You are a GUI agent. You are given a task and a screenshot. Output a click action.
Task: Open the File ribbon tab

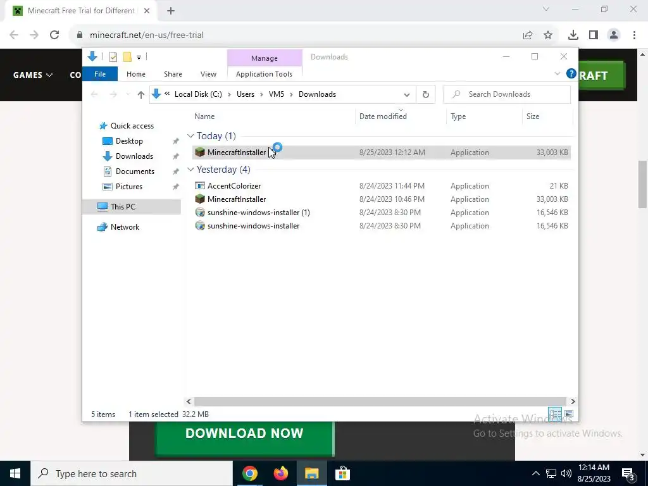(x=99, y=74)
